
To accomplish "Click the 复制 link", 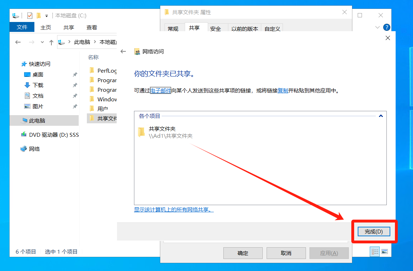I will point(283,90).
